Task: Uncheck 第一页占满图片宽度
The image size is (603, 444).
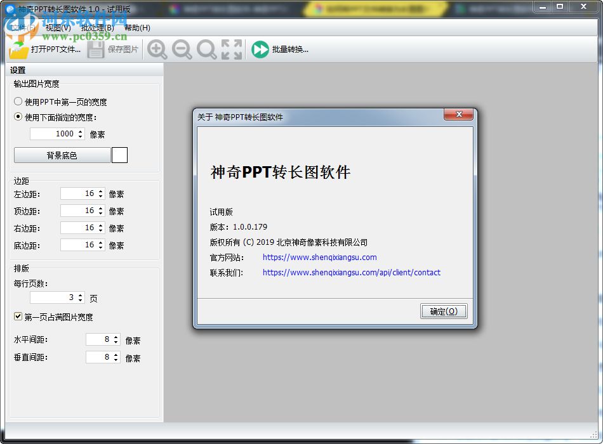Action: tap(17, 317)
